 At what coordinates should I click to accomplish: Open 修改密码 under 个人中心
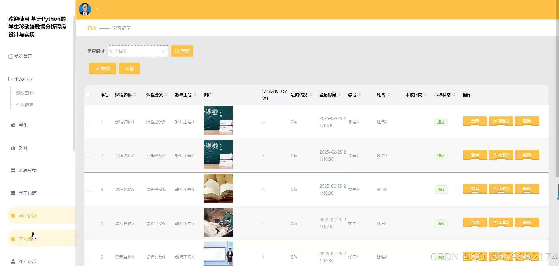[26, 93]
